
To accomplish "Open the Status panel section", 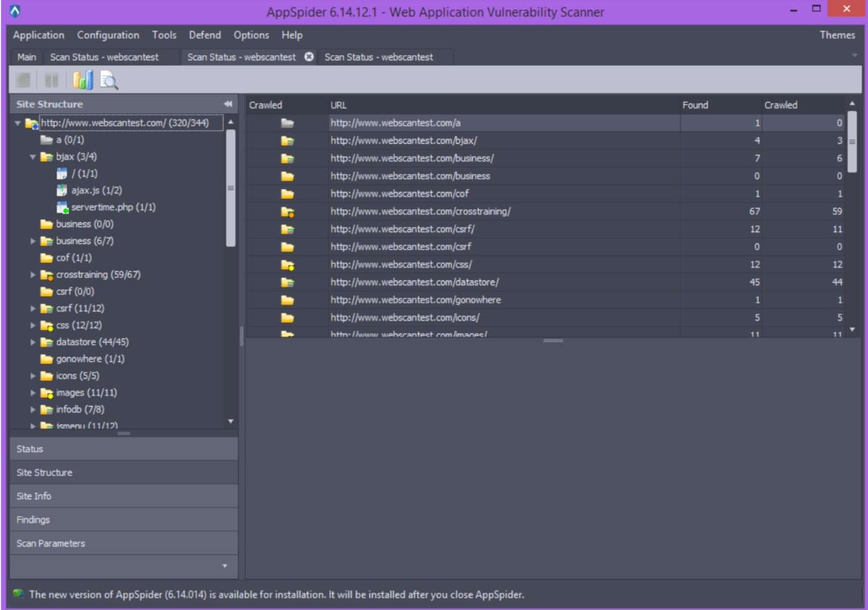I will coord(124,449).
